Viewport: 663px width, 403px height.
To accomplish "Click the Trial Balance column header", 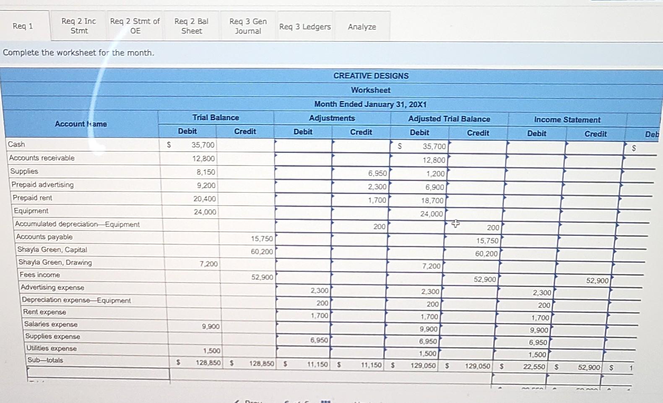I will pyautogui.click(x=216, y=118).
